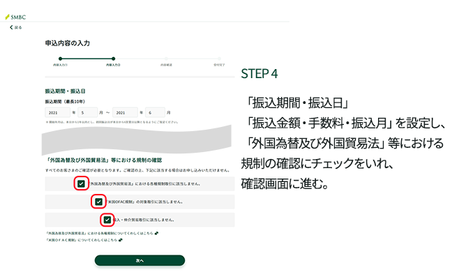The height and width of the screenshot is (279, 452).
Task: Click the start month field showing 5
Action: click(x=88, y=112)
